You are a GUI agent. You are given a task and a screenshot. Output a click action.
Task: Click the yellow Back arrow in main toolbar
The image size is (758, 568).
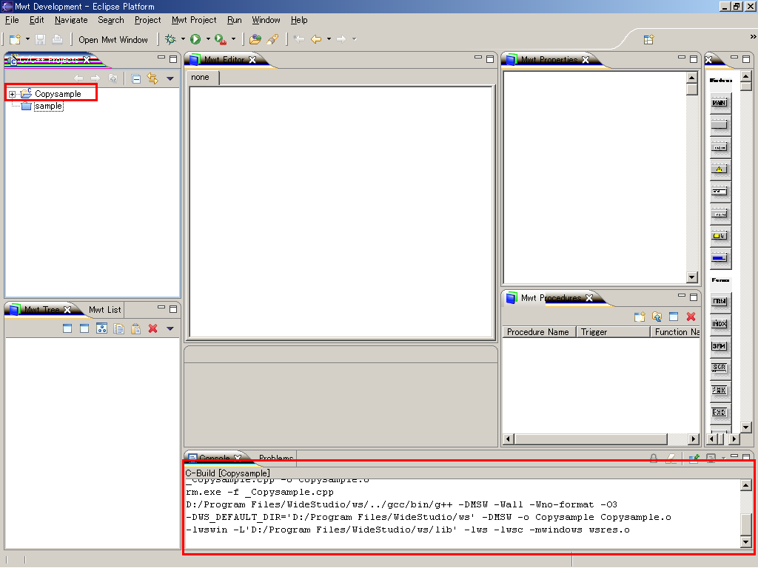tap(316, 39)
